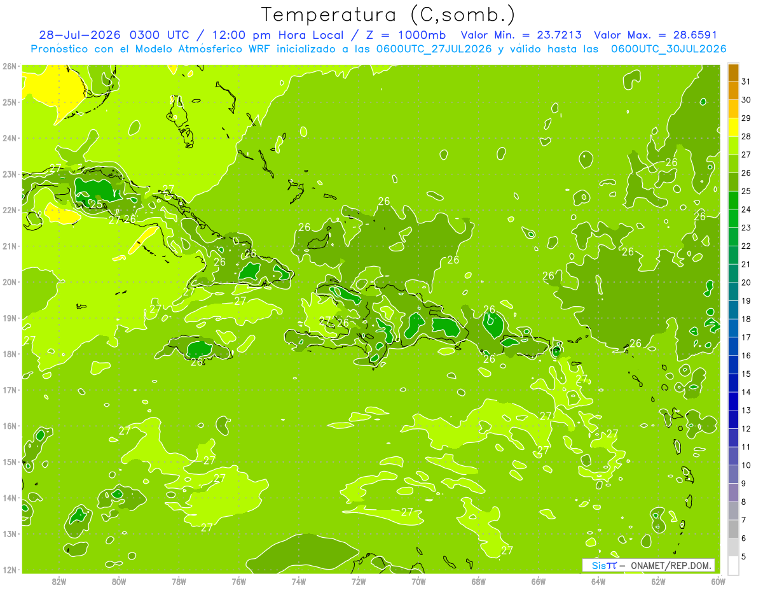Click the date text '28-Jul-2026 0300 UTC'

click(x=115, y=35)
